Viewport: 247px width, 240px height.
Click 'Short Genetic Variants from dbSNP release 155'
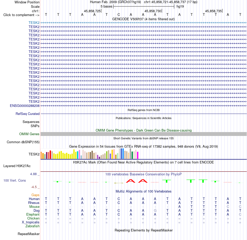[144, 138]
